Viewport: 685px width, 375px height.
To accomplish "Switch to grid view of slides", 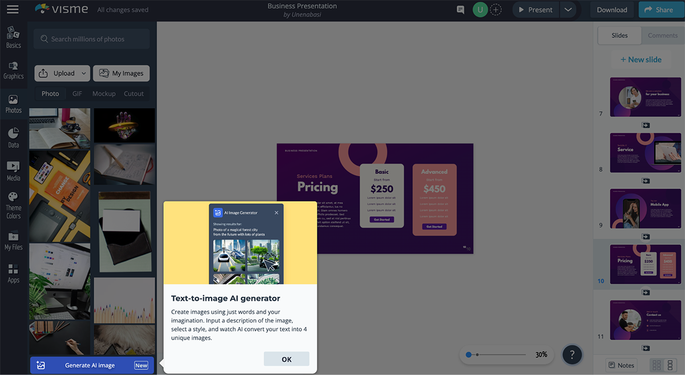I will click(x=656, y=365).
